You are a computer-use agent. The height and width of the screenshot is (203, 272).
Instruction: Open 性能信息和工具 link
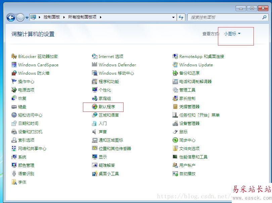coord(193,157)
